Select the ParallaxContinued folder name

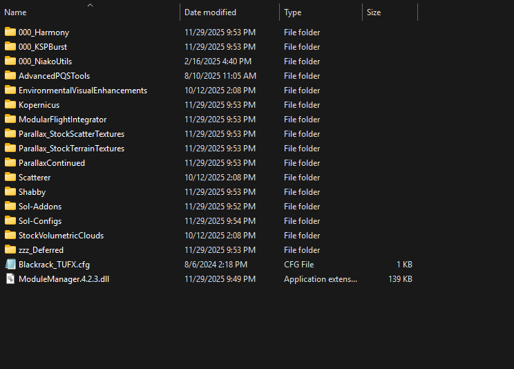point(51,162)
